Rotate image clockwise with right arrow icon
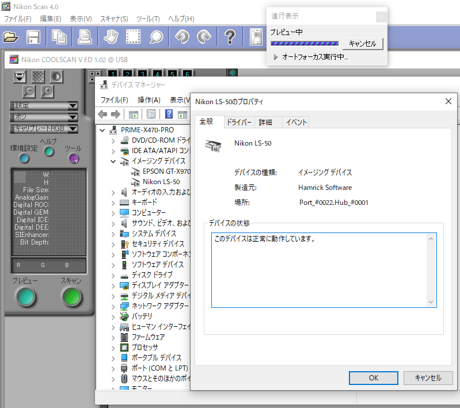The height and width of the screenshot is (408, 460). 204,37
